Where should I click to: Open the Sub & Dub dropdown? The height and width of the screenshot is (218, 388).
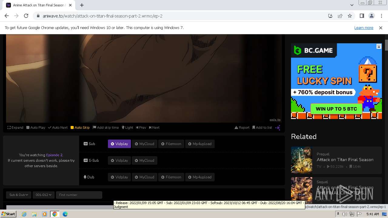click(19, 195)
